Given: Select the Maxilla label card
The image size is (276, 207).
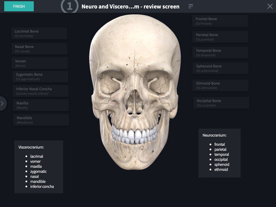Looking at the screenshot, I should pyautogui.click(x=41, y=105).
